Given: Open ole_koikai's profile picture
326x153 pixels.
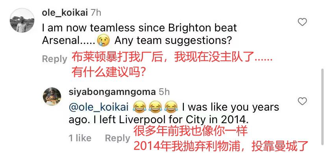Looking at the screenshot, I should coord(22,20).
